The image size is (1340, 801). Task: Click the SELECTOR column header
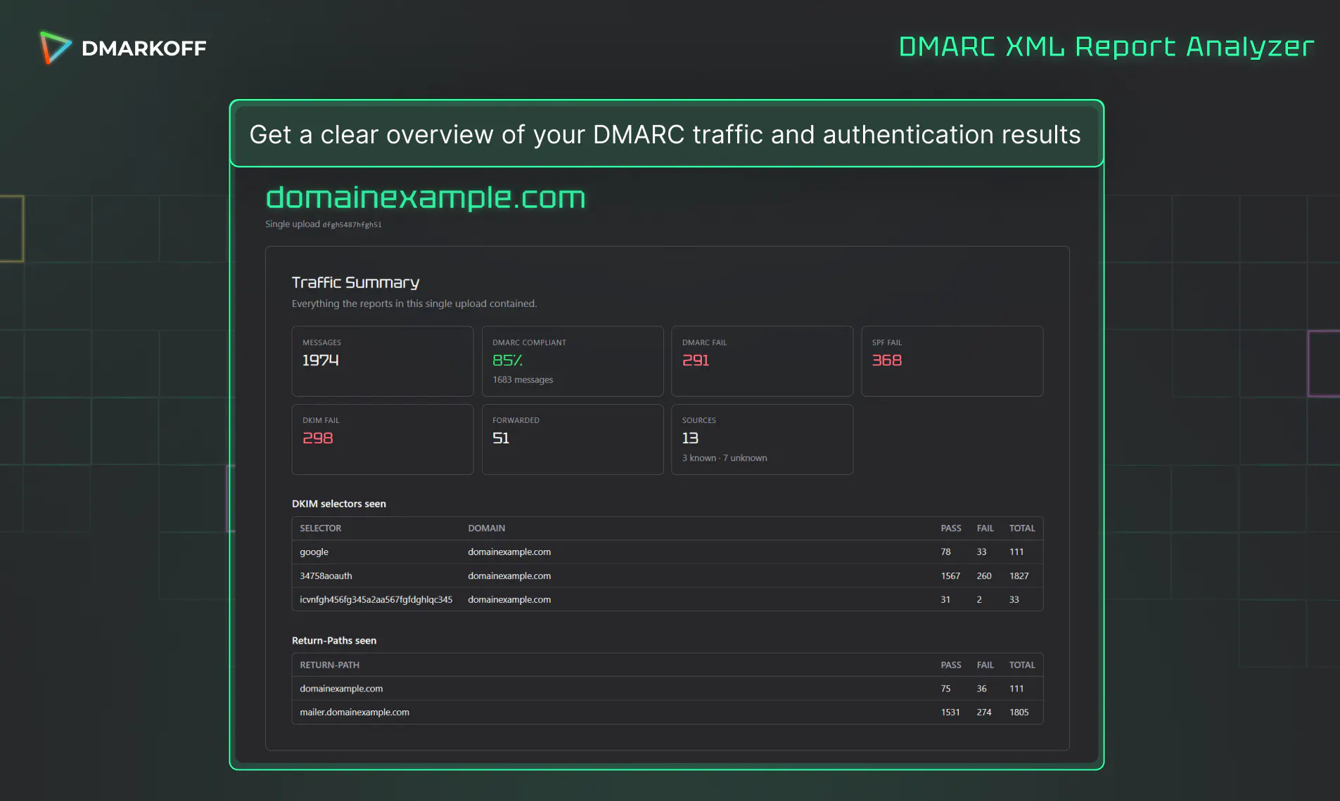(320, 528)
